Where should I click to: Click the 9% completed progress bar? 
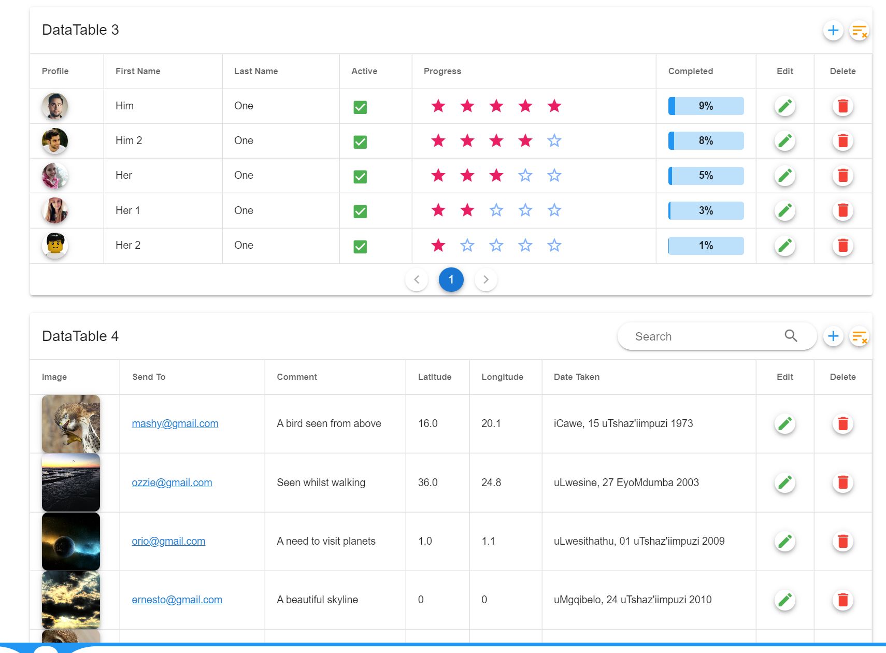pos(706,106)
